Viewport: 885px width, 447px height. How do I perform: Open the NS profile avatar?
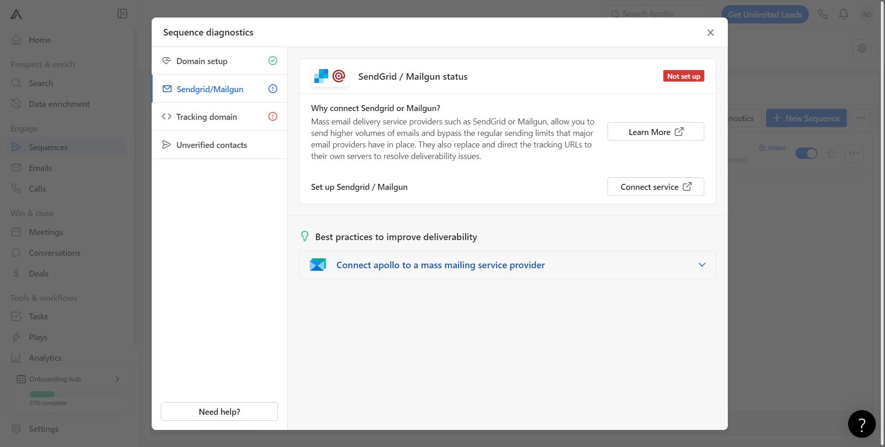pos(867,14)
